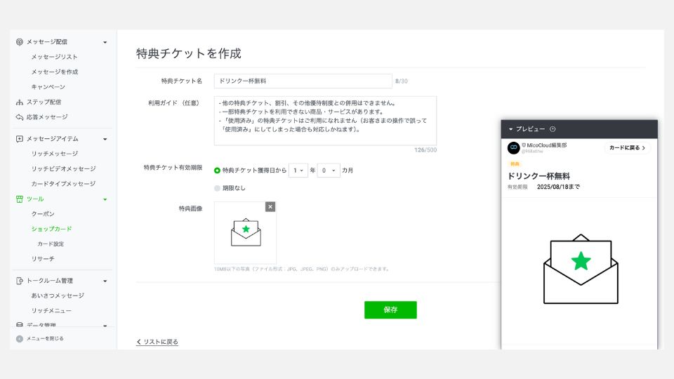
Task: Open the year count dropdown
Action: (x=299, y=171)
